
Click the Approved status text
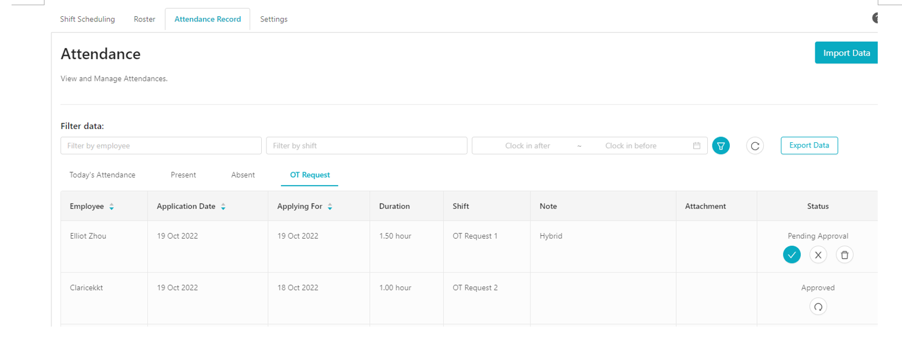(818, 287)
